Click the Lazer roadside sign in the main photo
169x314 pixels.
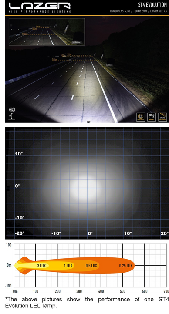click(x=109, y=65)
